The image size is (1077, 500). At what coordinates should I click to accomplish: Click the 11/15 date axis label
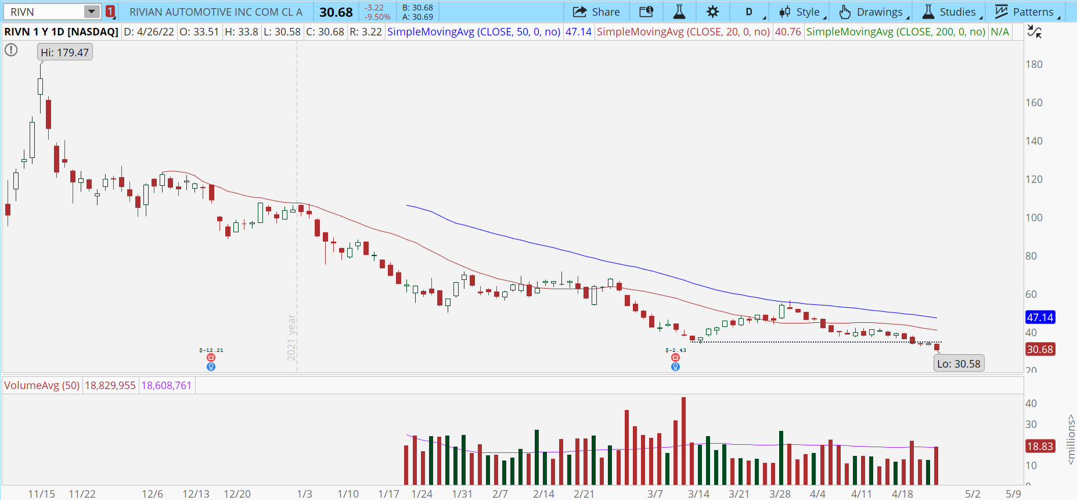(x=42, y=494)
